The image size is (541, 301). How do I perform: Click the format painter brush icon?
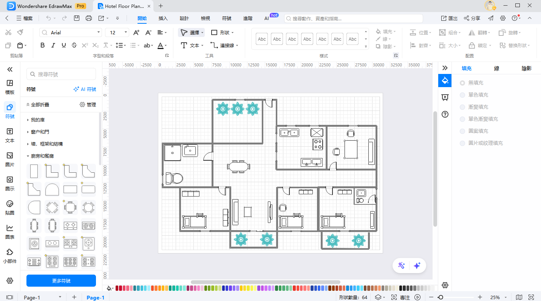click(20, 32)
